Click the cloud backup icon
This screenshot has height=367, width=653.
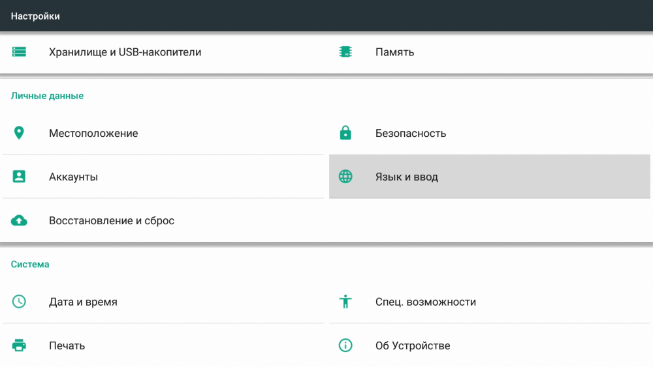[x=19, y=220]
